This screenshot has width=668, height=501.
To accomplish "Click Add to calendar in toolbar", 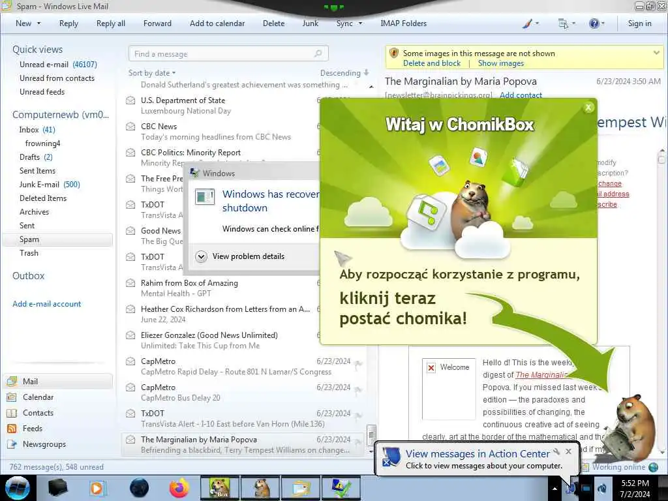I will coord(217,23).
